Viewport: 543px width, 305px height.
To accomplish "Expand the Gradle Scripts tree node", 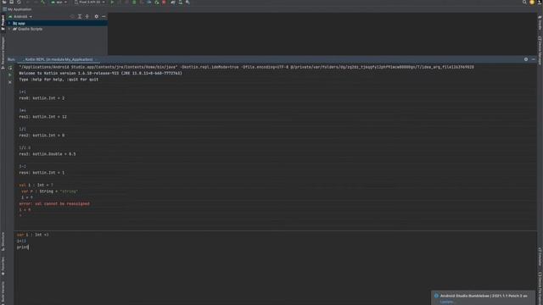I will pyautogui.click(x=9, y=29).
